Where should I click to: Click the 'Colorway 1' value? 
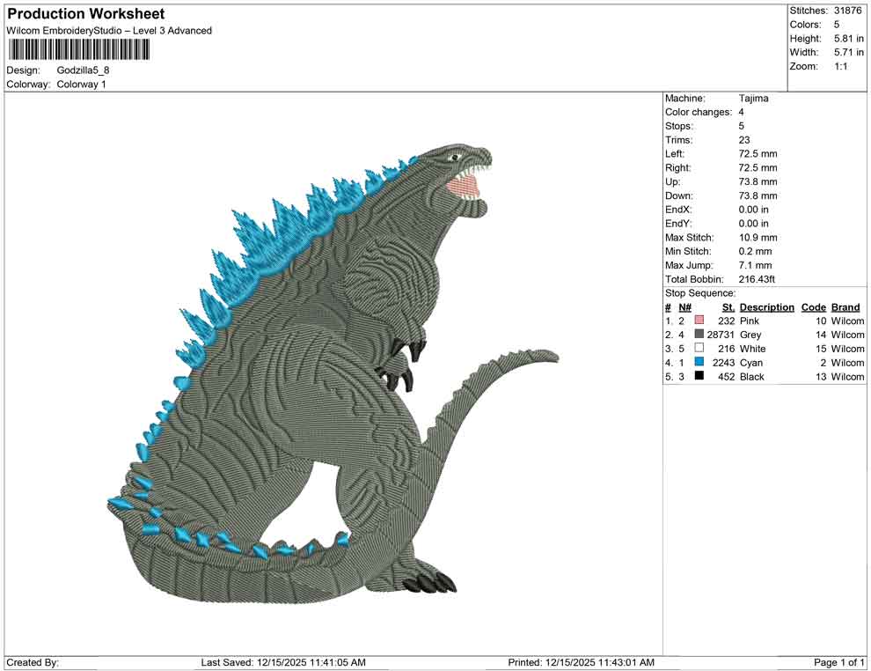pos(81,85)
